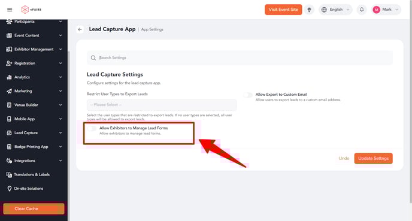The image size is (412, 221).
Task: Click the Visit Event Site button
Action: [x=283, y=10]
